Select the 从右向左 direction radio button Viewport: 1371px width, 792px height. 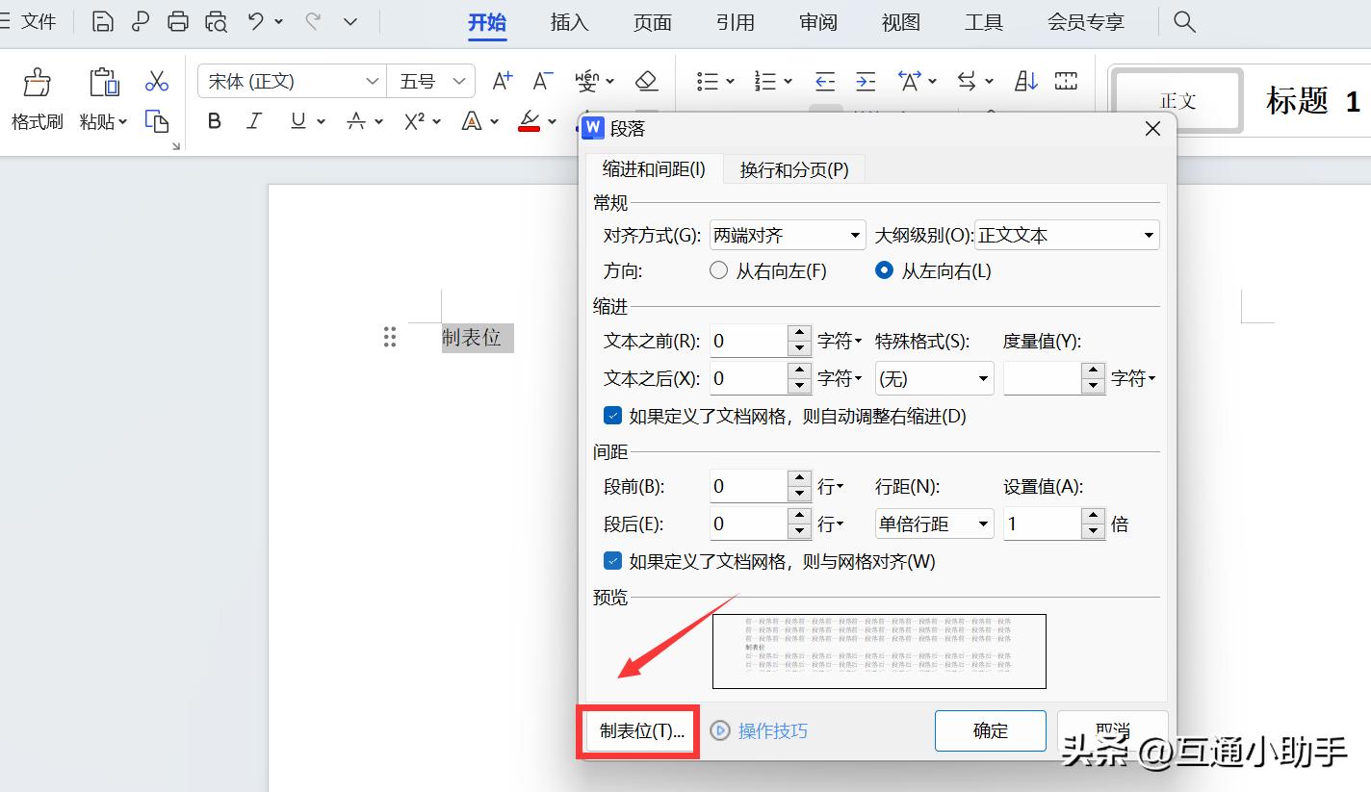tap(718, 271)
